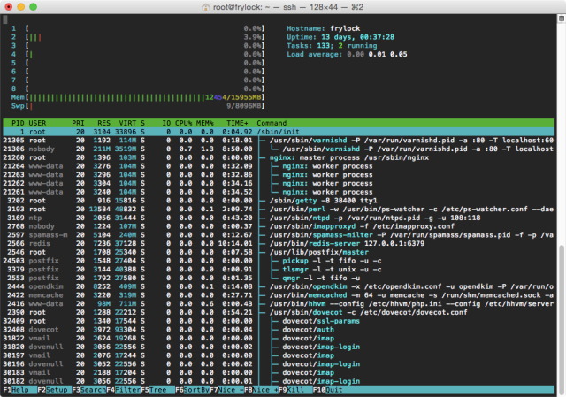
Task: Sort by the CPU% column header
Action: pyautogui.click(x=184, y=123)
